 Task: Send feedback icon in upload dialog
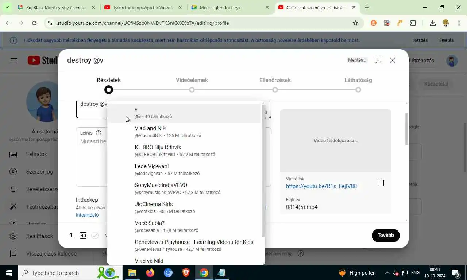378,60
